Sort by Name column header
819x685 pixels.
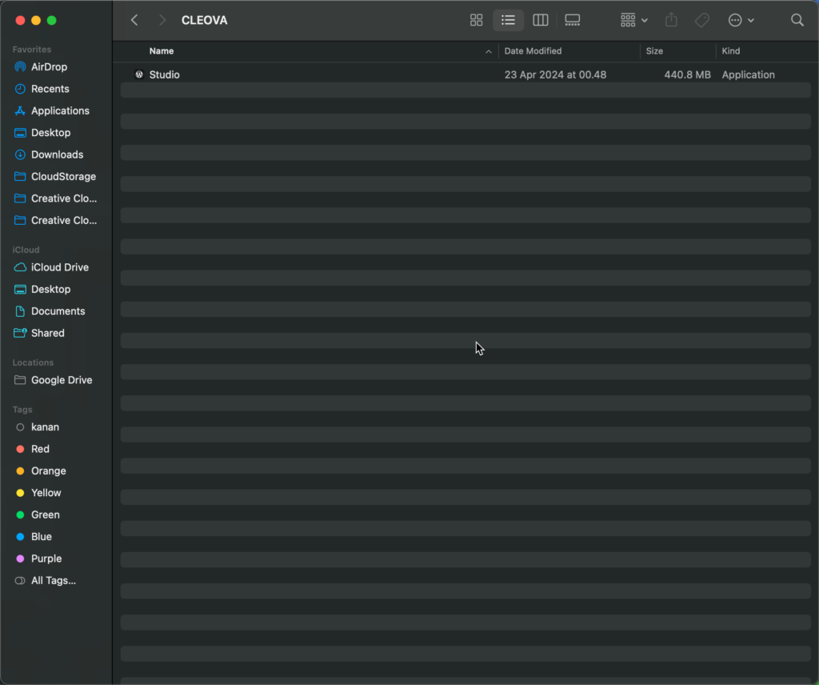pos(162,51)
